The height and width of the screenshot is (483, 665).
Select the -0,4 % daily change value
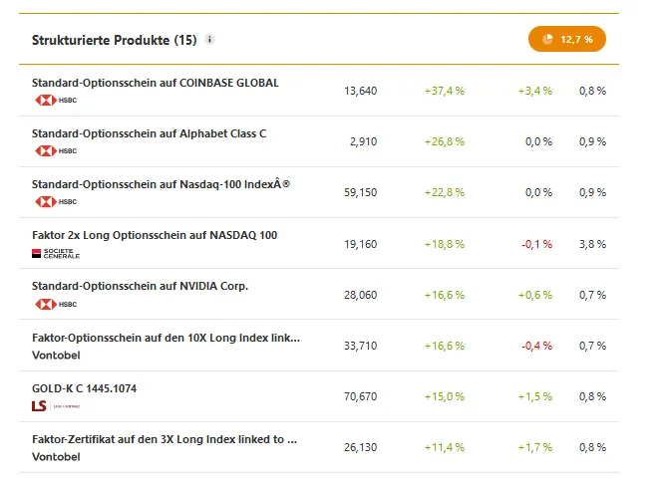pos(537,346)
